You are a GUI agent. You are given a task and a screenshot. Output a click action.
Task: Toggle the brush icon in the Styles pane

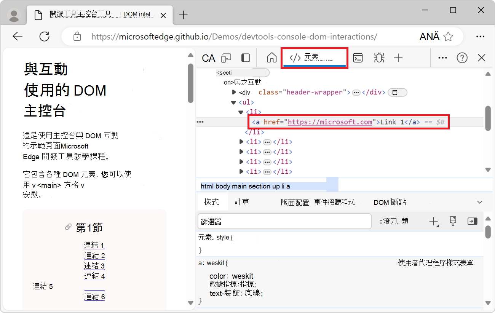point(453,221)
